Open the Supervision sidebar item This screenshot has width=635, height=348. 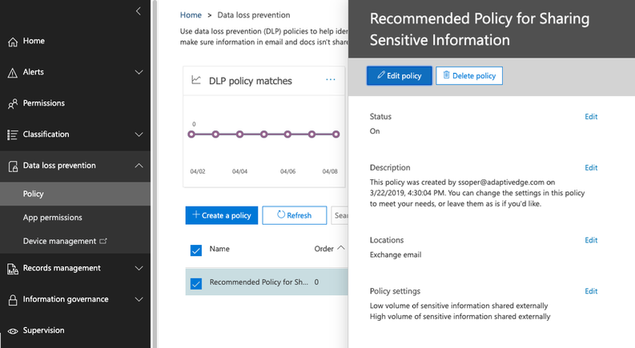tap(75, 330)
